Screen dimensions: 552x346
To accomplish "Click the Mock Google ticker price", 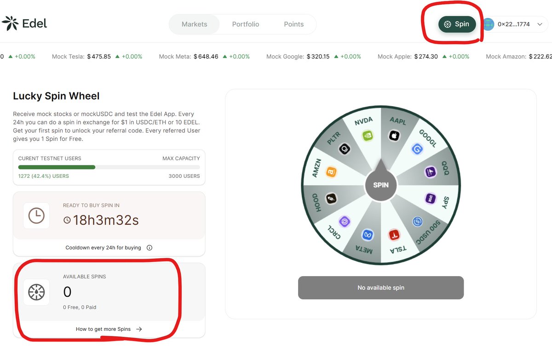I will (318, 57).
